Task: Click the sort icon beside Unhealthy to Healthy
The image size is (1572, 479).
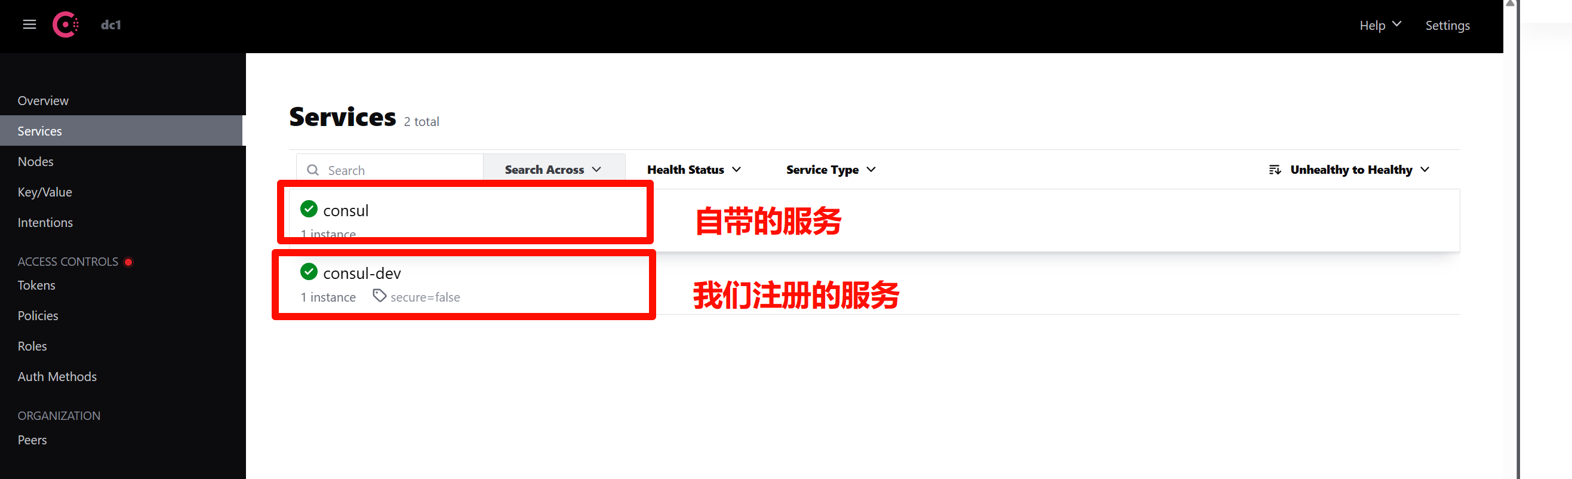Action: point(1275,170)
